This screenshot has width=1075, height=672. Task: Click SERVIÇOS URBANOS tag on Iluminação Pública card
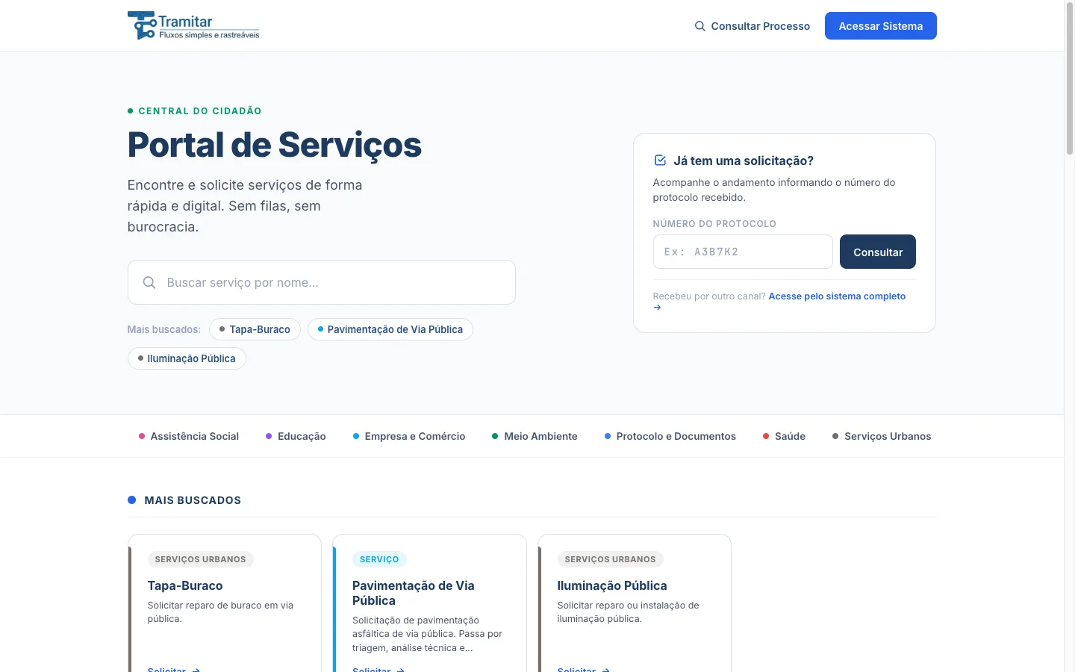point(611,559)
